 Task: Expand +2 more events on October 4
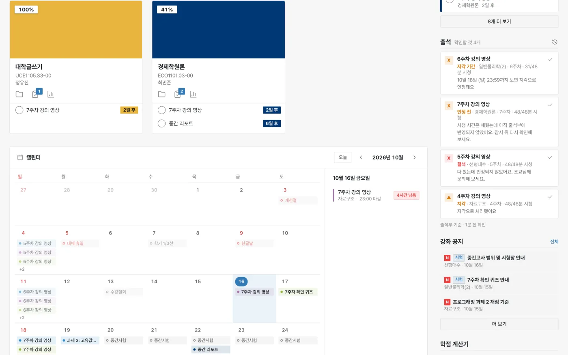pos(22,269)
